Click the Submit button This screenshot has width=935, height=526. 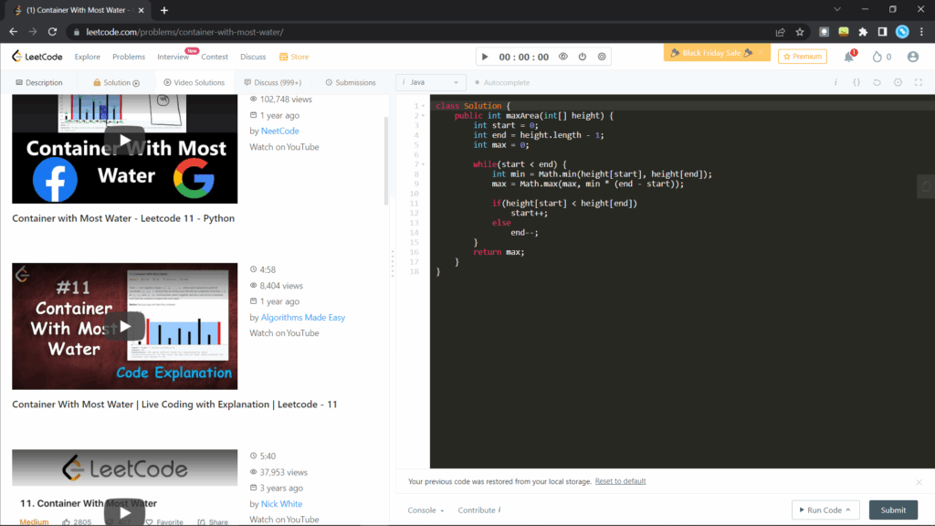(893, 510)
